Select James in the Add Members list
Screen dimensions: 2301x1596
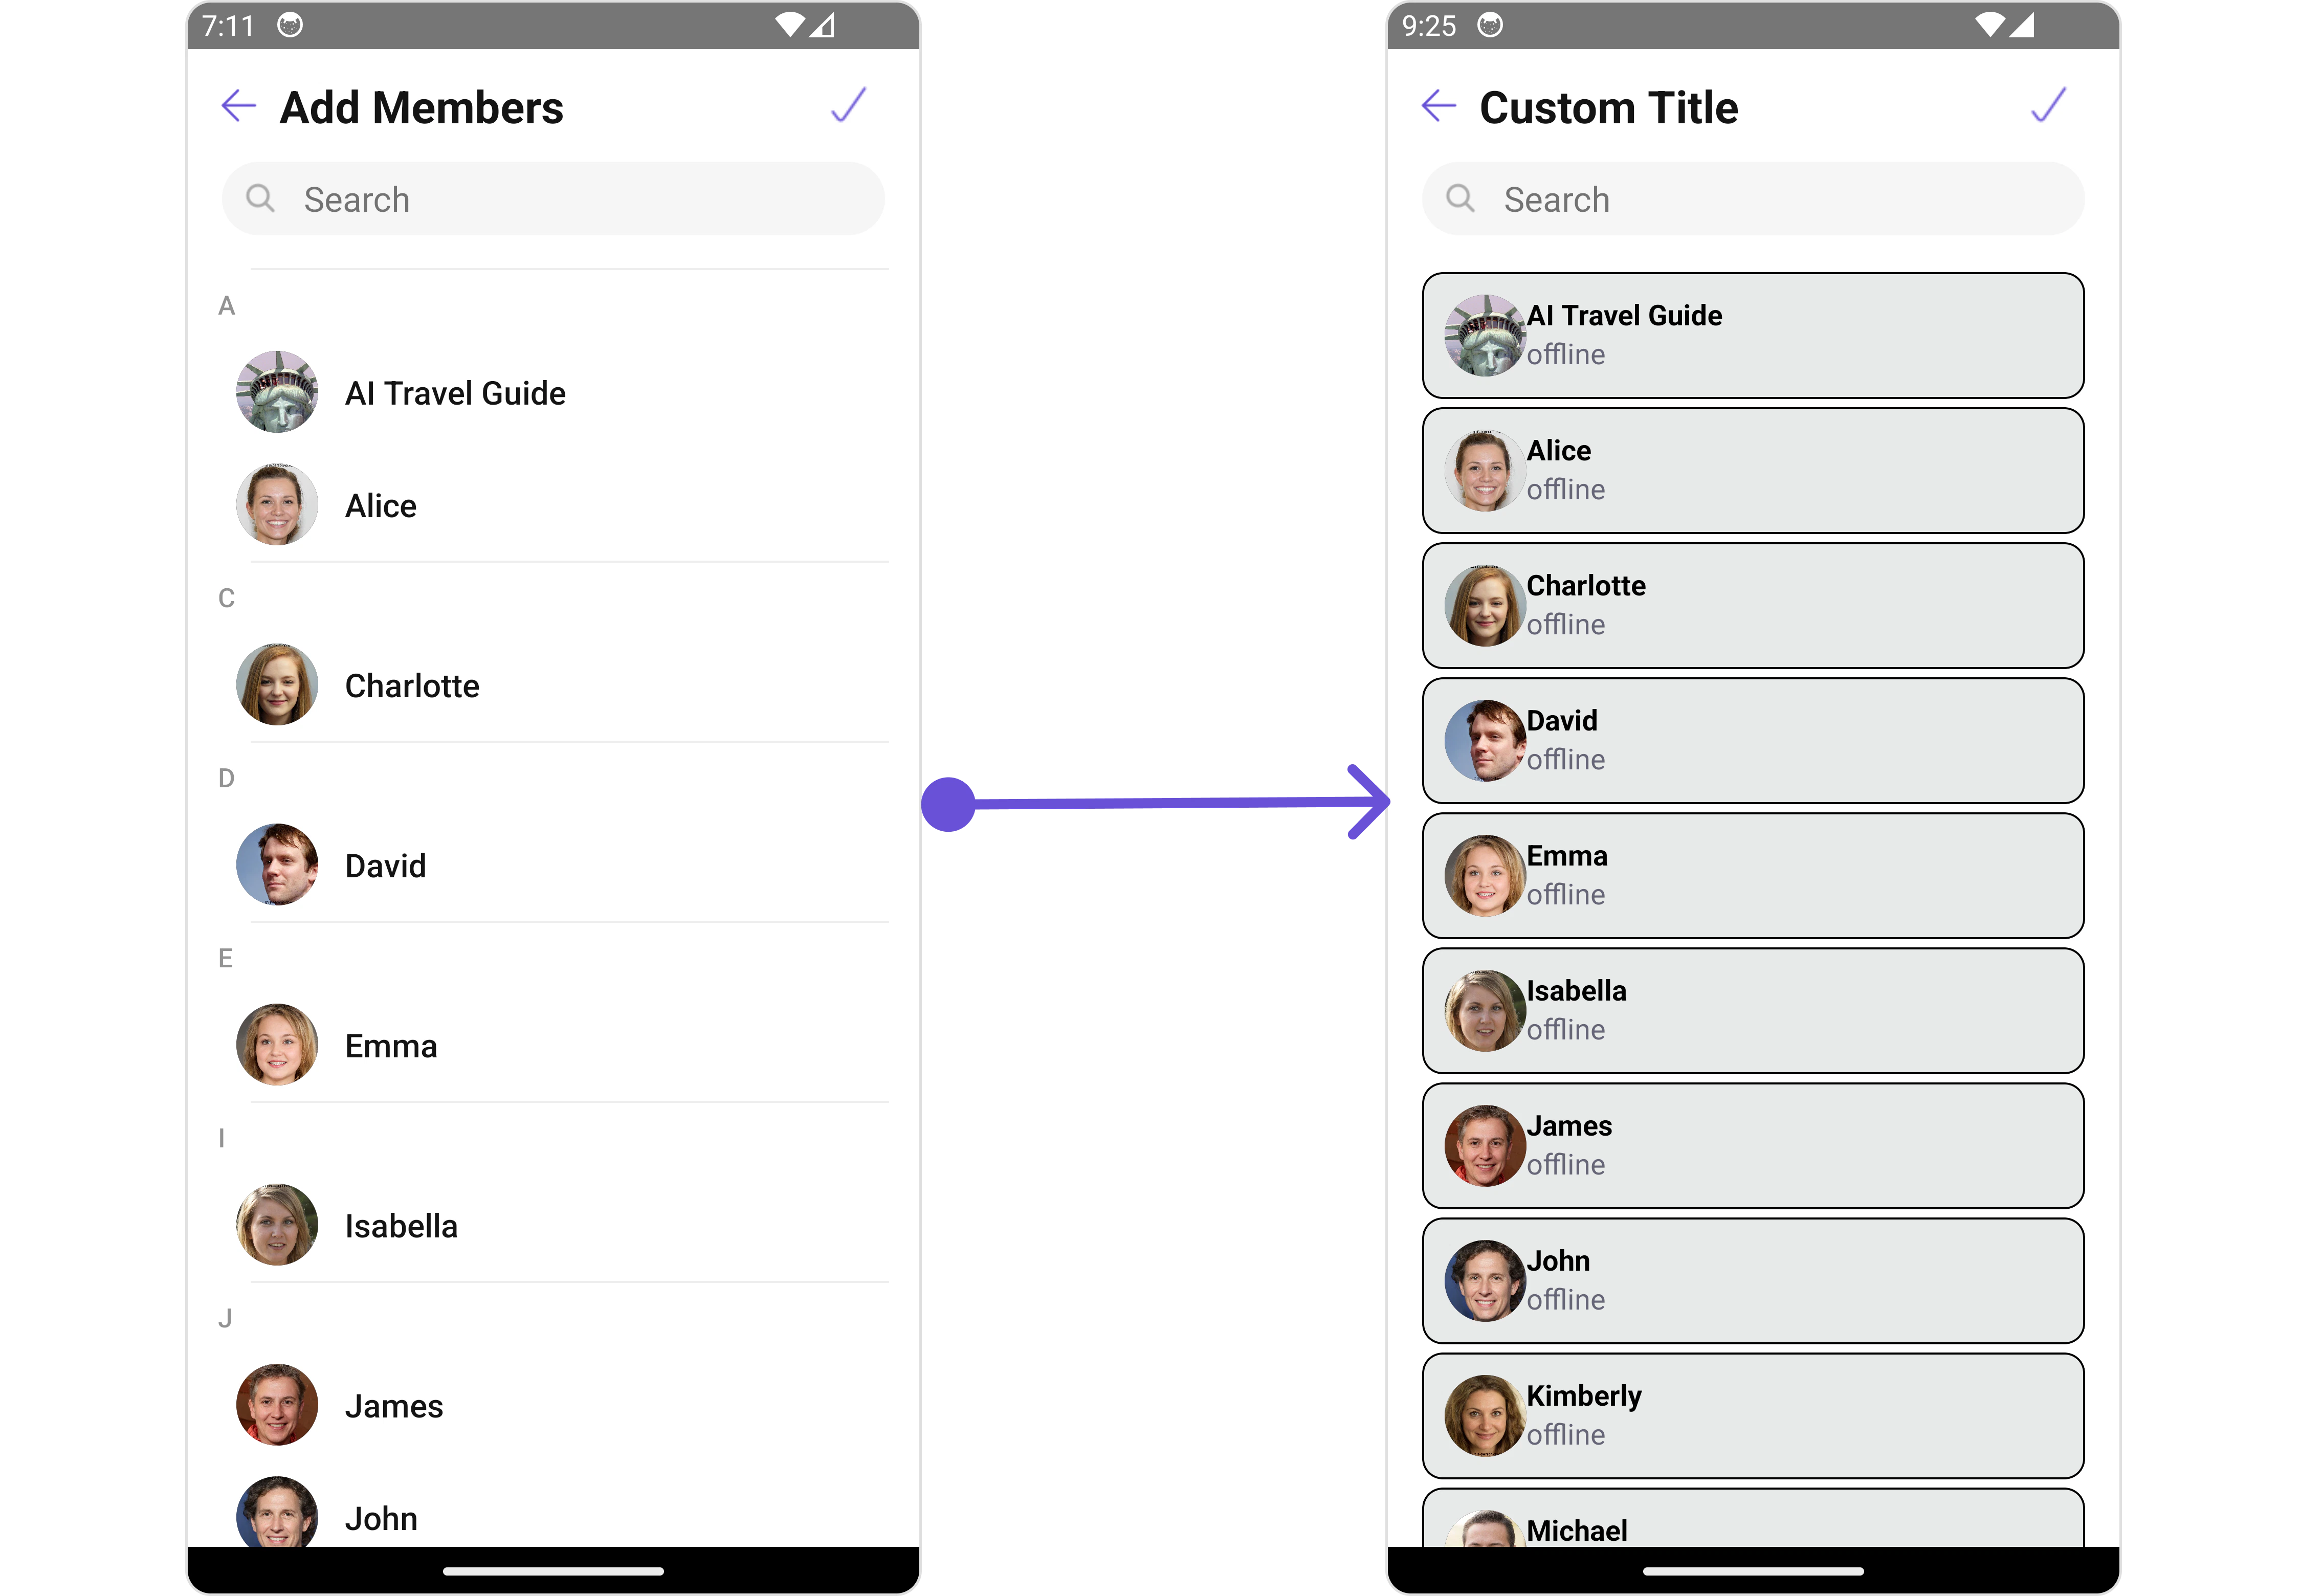click(x=553, y=1405)
